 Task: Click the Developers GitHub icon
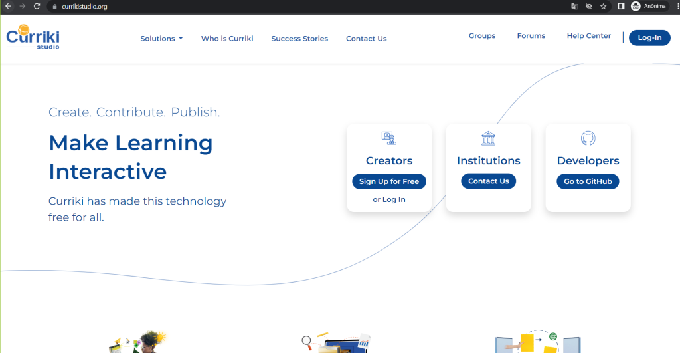pos(588,138)
